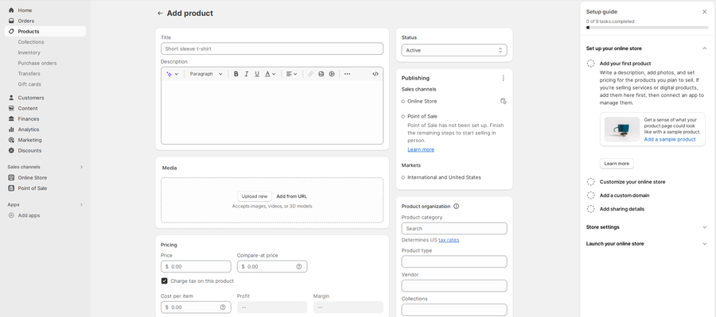Screen dimensions: 716x317
Task: Insert a link in description
Action: tap(310, 74)
